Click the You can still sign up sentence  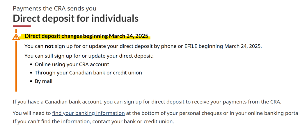[x=89, y=56]
